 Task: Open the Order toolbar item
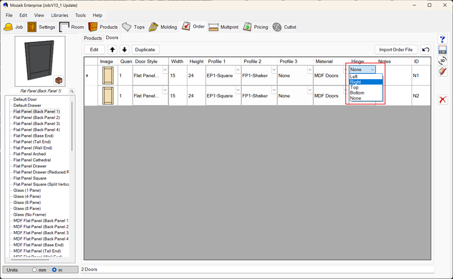tap(193, 26)
